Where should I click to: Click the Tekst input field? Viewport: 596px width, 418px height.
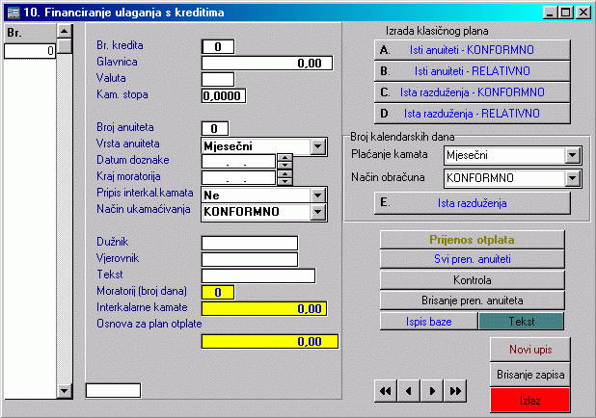click(x=258, y=276)
